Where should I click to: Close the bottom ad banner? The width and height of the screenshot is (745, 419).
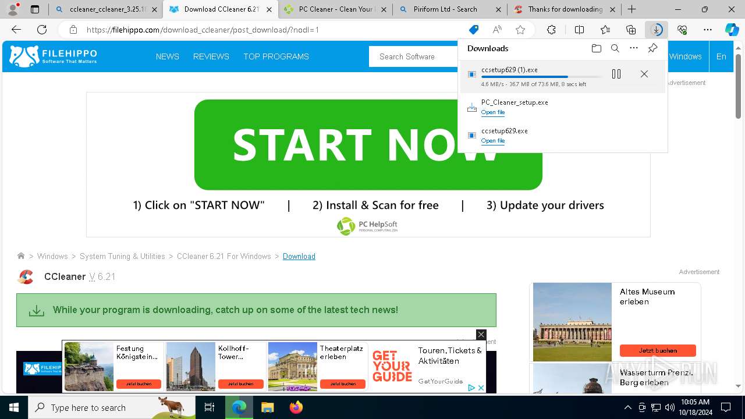[x=481, y=334]
